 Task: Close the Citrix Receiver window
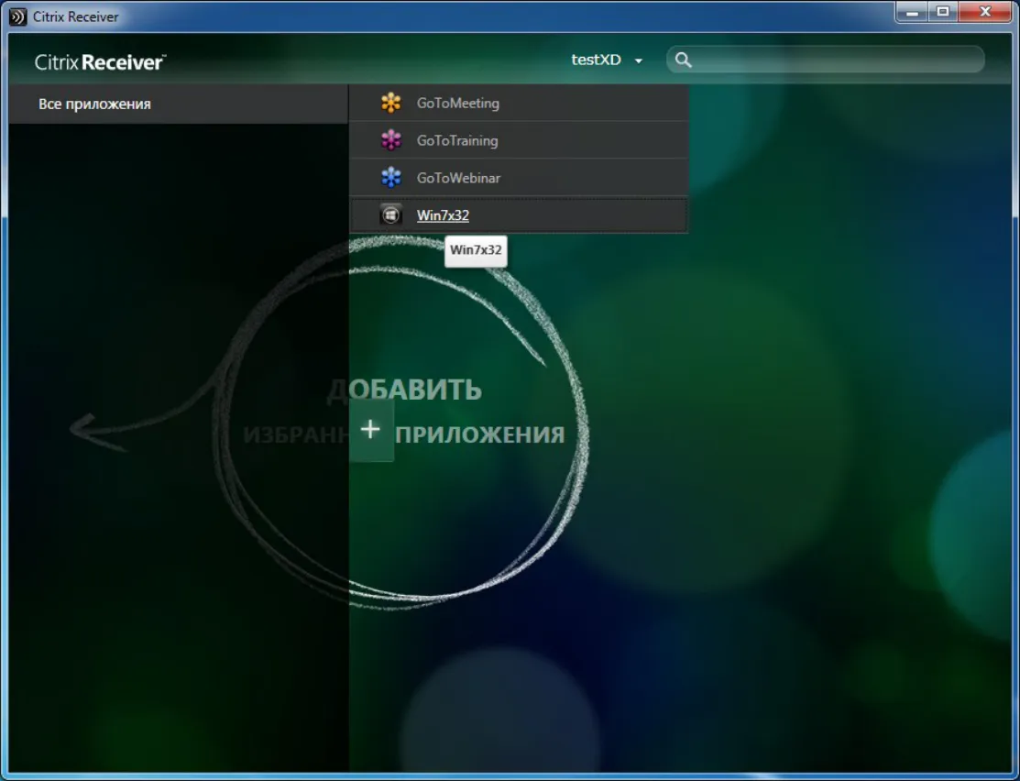click(985, 12)
